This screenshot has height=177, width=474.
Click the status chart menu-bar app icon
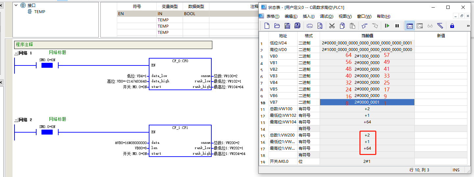[x=261, y=16]
